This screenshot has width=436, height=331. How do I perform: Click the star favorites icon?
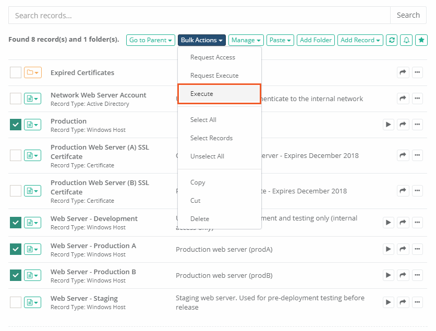click(421, 40)
